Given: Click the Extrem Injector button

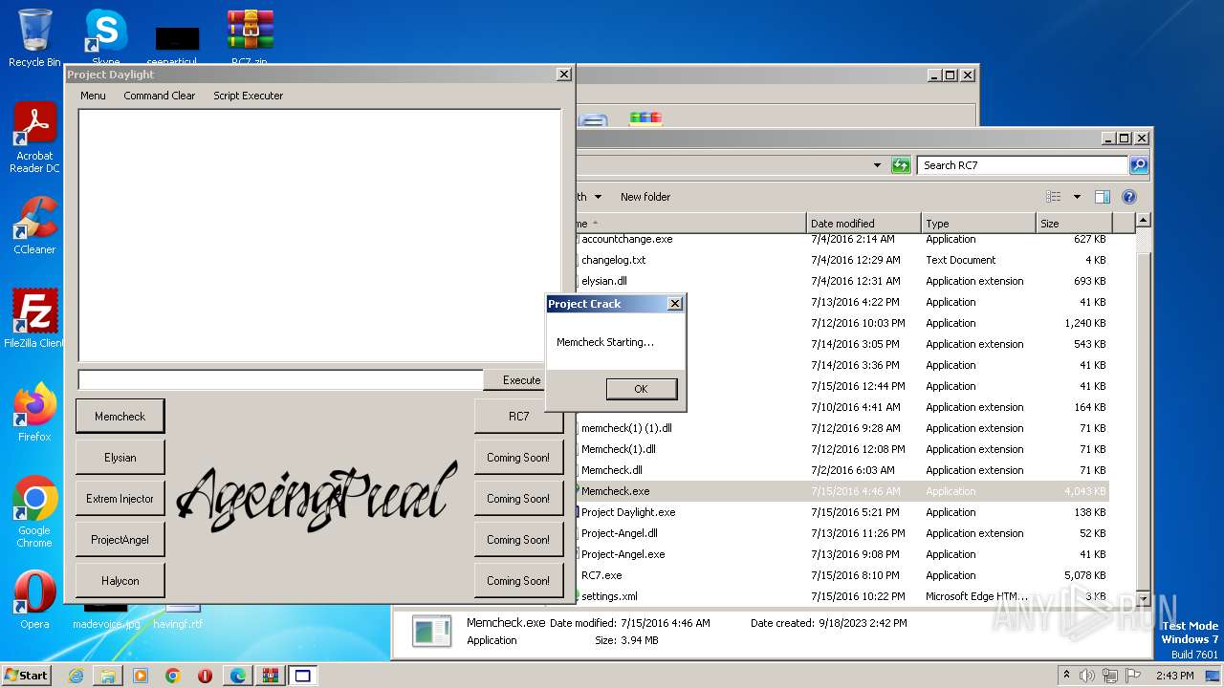Looking at the screenshot, I should click(120, 499).
